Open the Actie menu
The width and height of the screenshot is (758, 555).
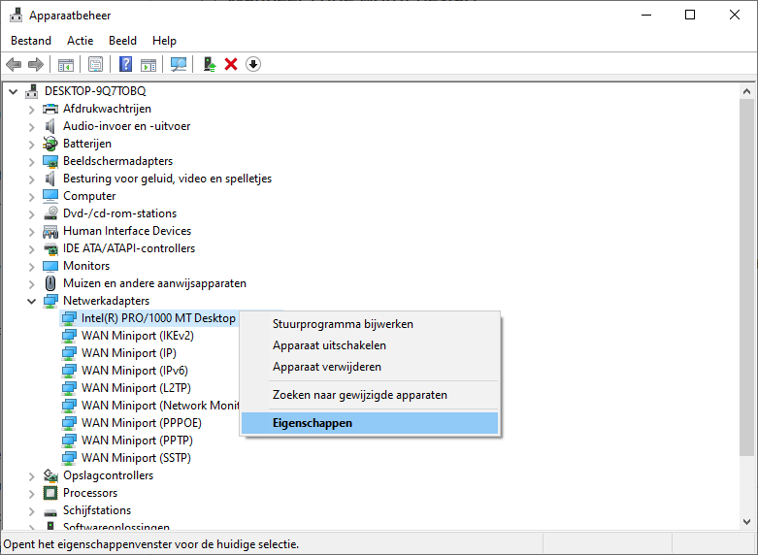coord(80,41)
